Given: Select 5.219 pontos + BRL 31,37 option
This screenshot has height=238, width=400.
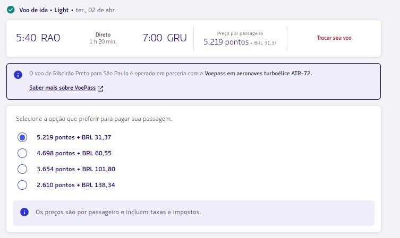Looking at the screenshot, I should click(x=22, y=137).
